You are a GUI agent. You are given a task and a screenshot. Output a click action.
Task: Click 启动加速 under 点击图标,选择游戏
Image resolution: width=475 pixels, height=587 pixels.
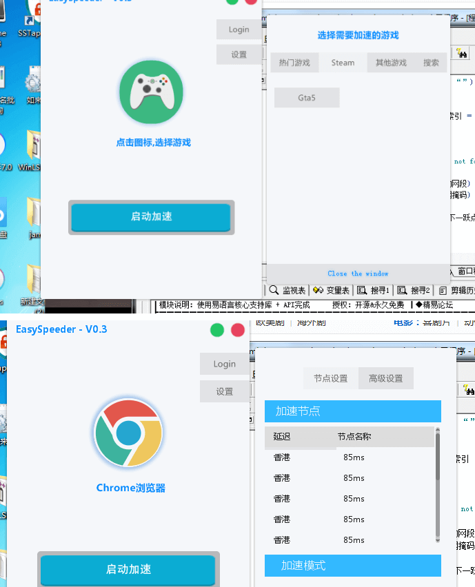(152, 217)
